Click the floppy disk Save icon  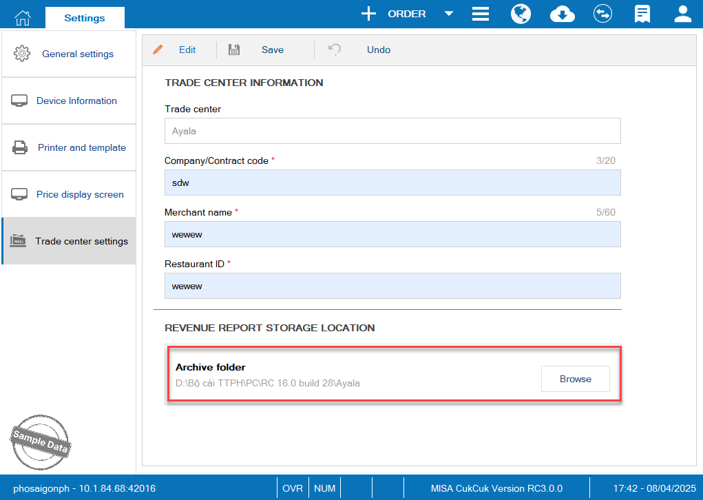(234, 50)
